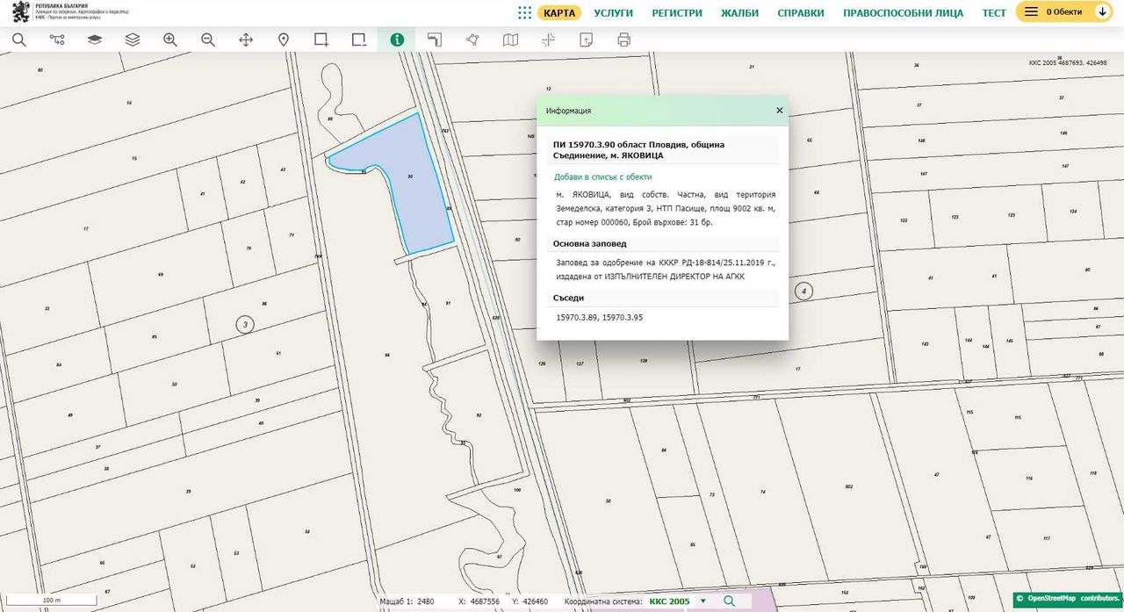Click the circled district marker 3

[245, 325]
